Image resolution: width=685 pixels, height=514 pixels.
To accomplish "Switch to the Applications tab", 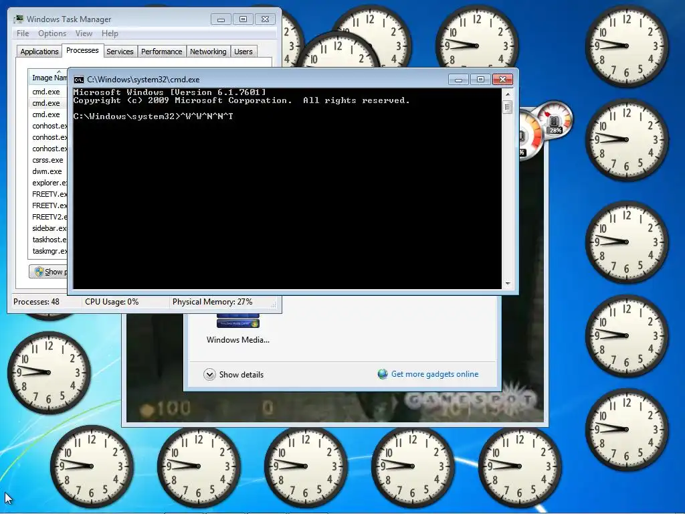I will tap(39, 52).
